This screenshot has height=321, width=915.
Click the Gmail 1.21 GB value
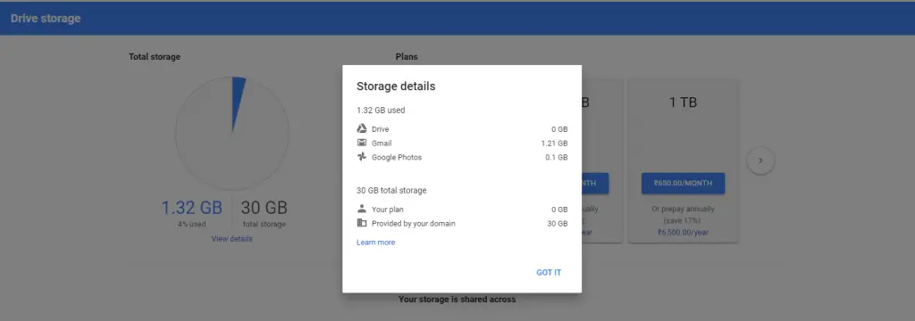(554, 144)
